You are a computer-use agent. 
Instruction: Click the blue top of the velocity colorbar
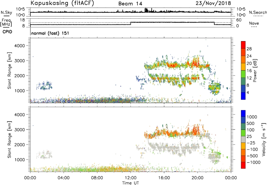tap(243, 114)
